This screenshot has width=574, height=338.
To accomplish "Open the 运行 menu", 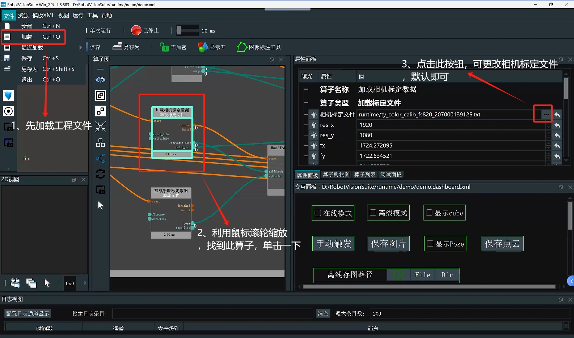I will [x=78, y=15].
